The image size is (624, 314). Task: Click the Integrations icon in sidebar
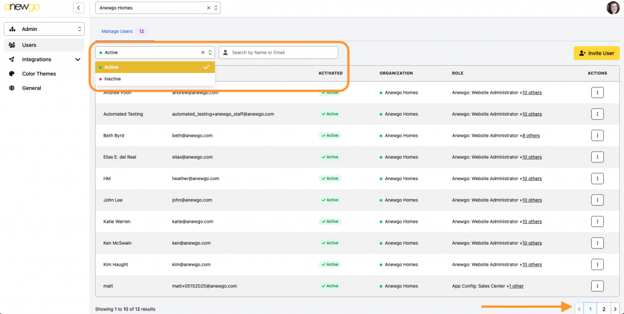click(x=12, y=59)
